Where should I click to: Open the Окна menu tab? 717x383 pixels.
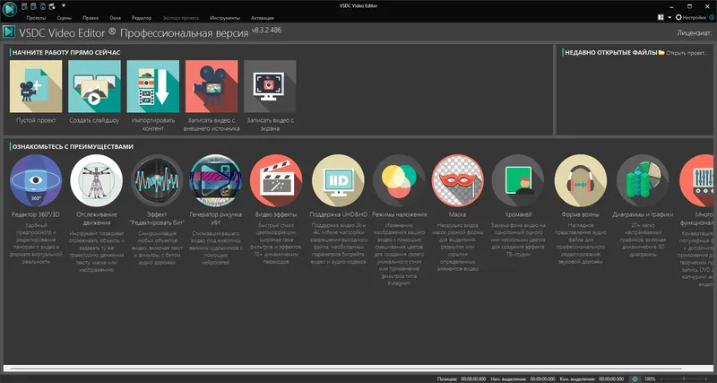[116, 18]
